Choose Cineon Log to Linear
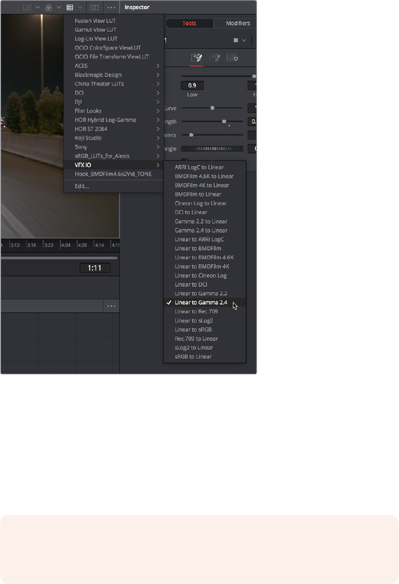Image resolution: width=399 pixels, height=584 pixels. [205, 203]
